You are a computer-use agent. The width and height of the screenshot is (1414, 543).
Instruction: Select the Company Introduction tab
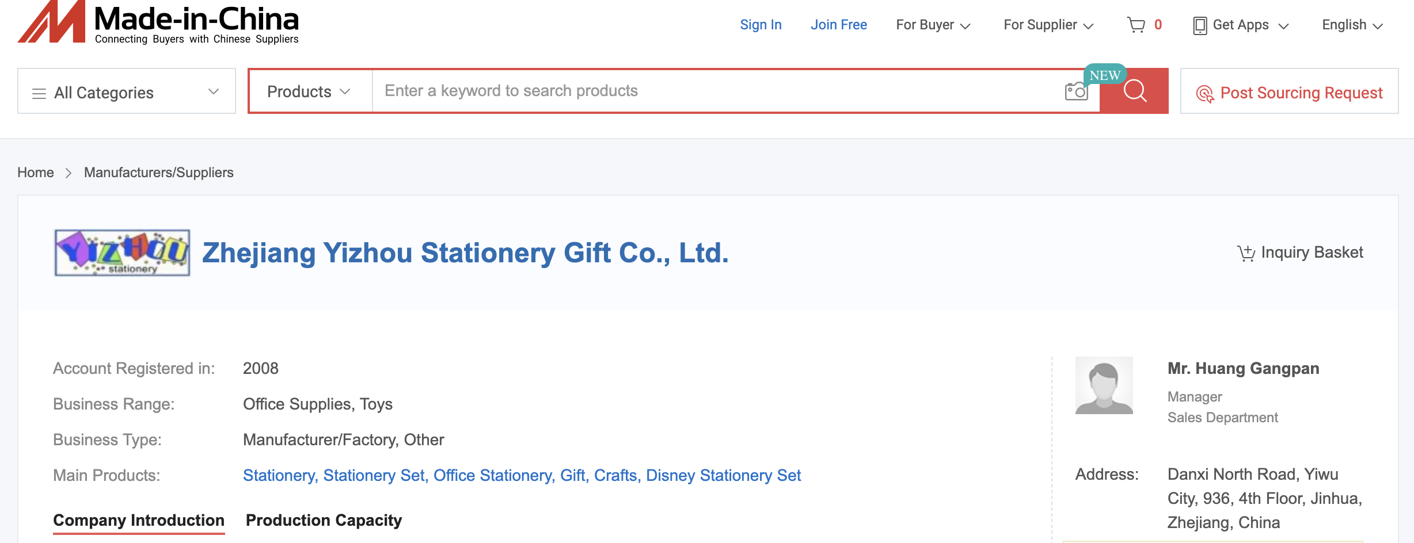click(139, 520)
